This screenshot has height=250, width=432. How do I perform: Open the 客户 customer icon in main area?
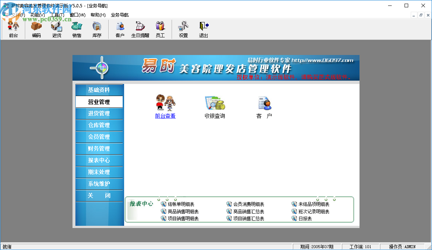[x=264, y=106]
